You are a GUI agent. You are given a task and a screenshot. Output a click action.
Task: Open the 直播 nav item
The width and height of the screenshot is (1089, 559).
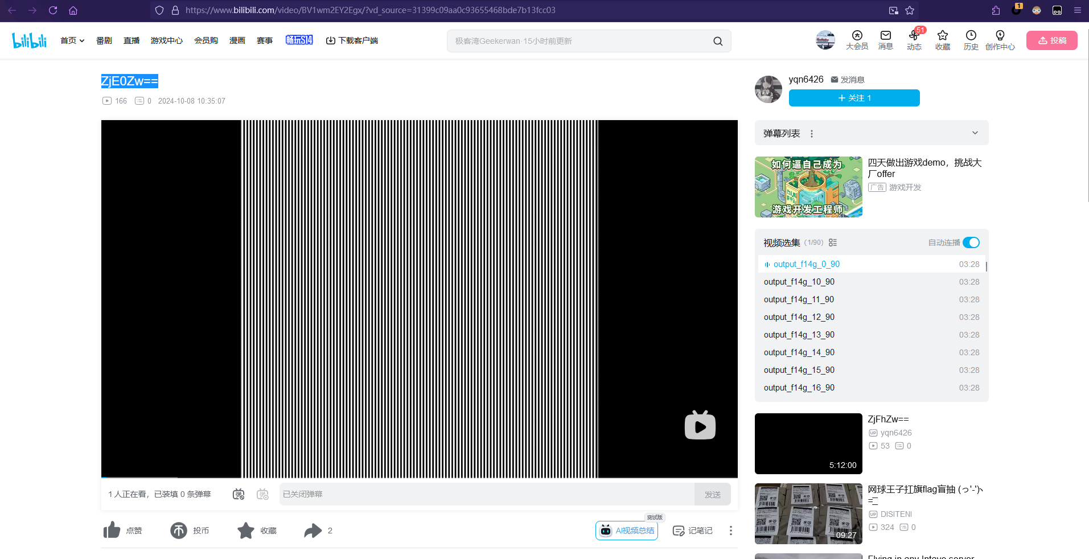pos(131,40)
